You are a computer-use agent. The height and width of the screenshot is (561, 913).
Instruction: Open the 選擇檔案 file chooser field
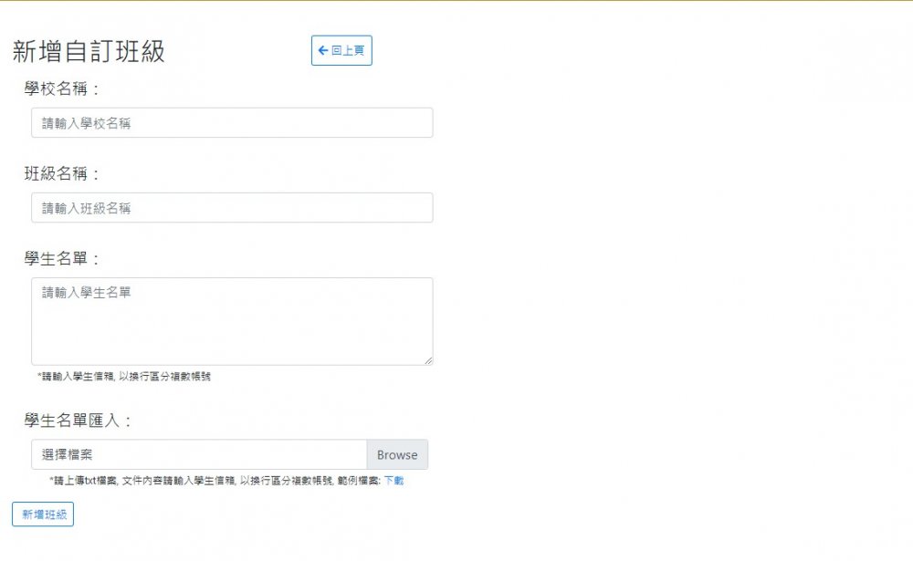pyautogui.click(x=199, y=455)
